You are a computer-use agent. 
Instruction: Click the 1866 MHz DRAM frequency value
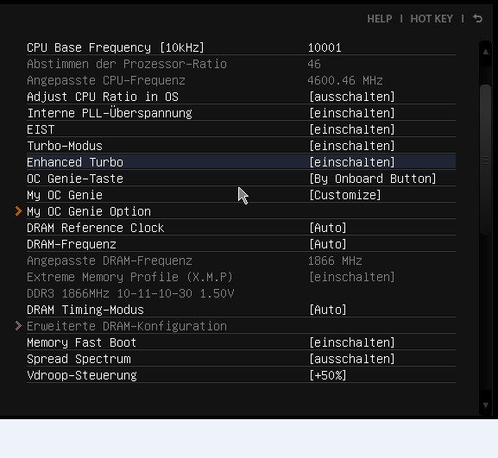tap(335, 260)
